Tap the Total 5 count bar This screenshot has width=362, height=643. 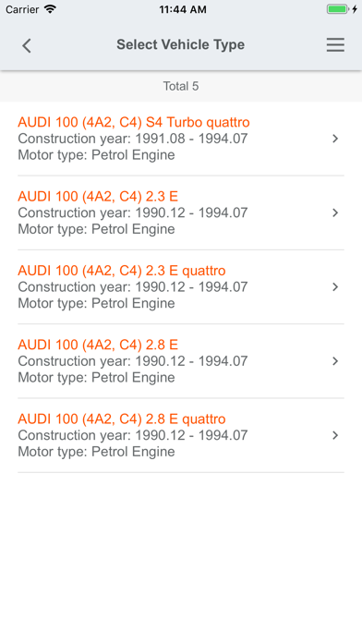pos(181,86)
